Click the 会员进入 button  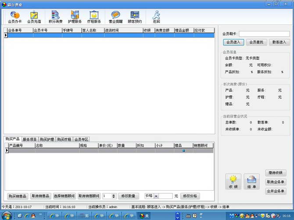tap(233, 43)
